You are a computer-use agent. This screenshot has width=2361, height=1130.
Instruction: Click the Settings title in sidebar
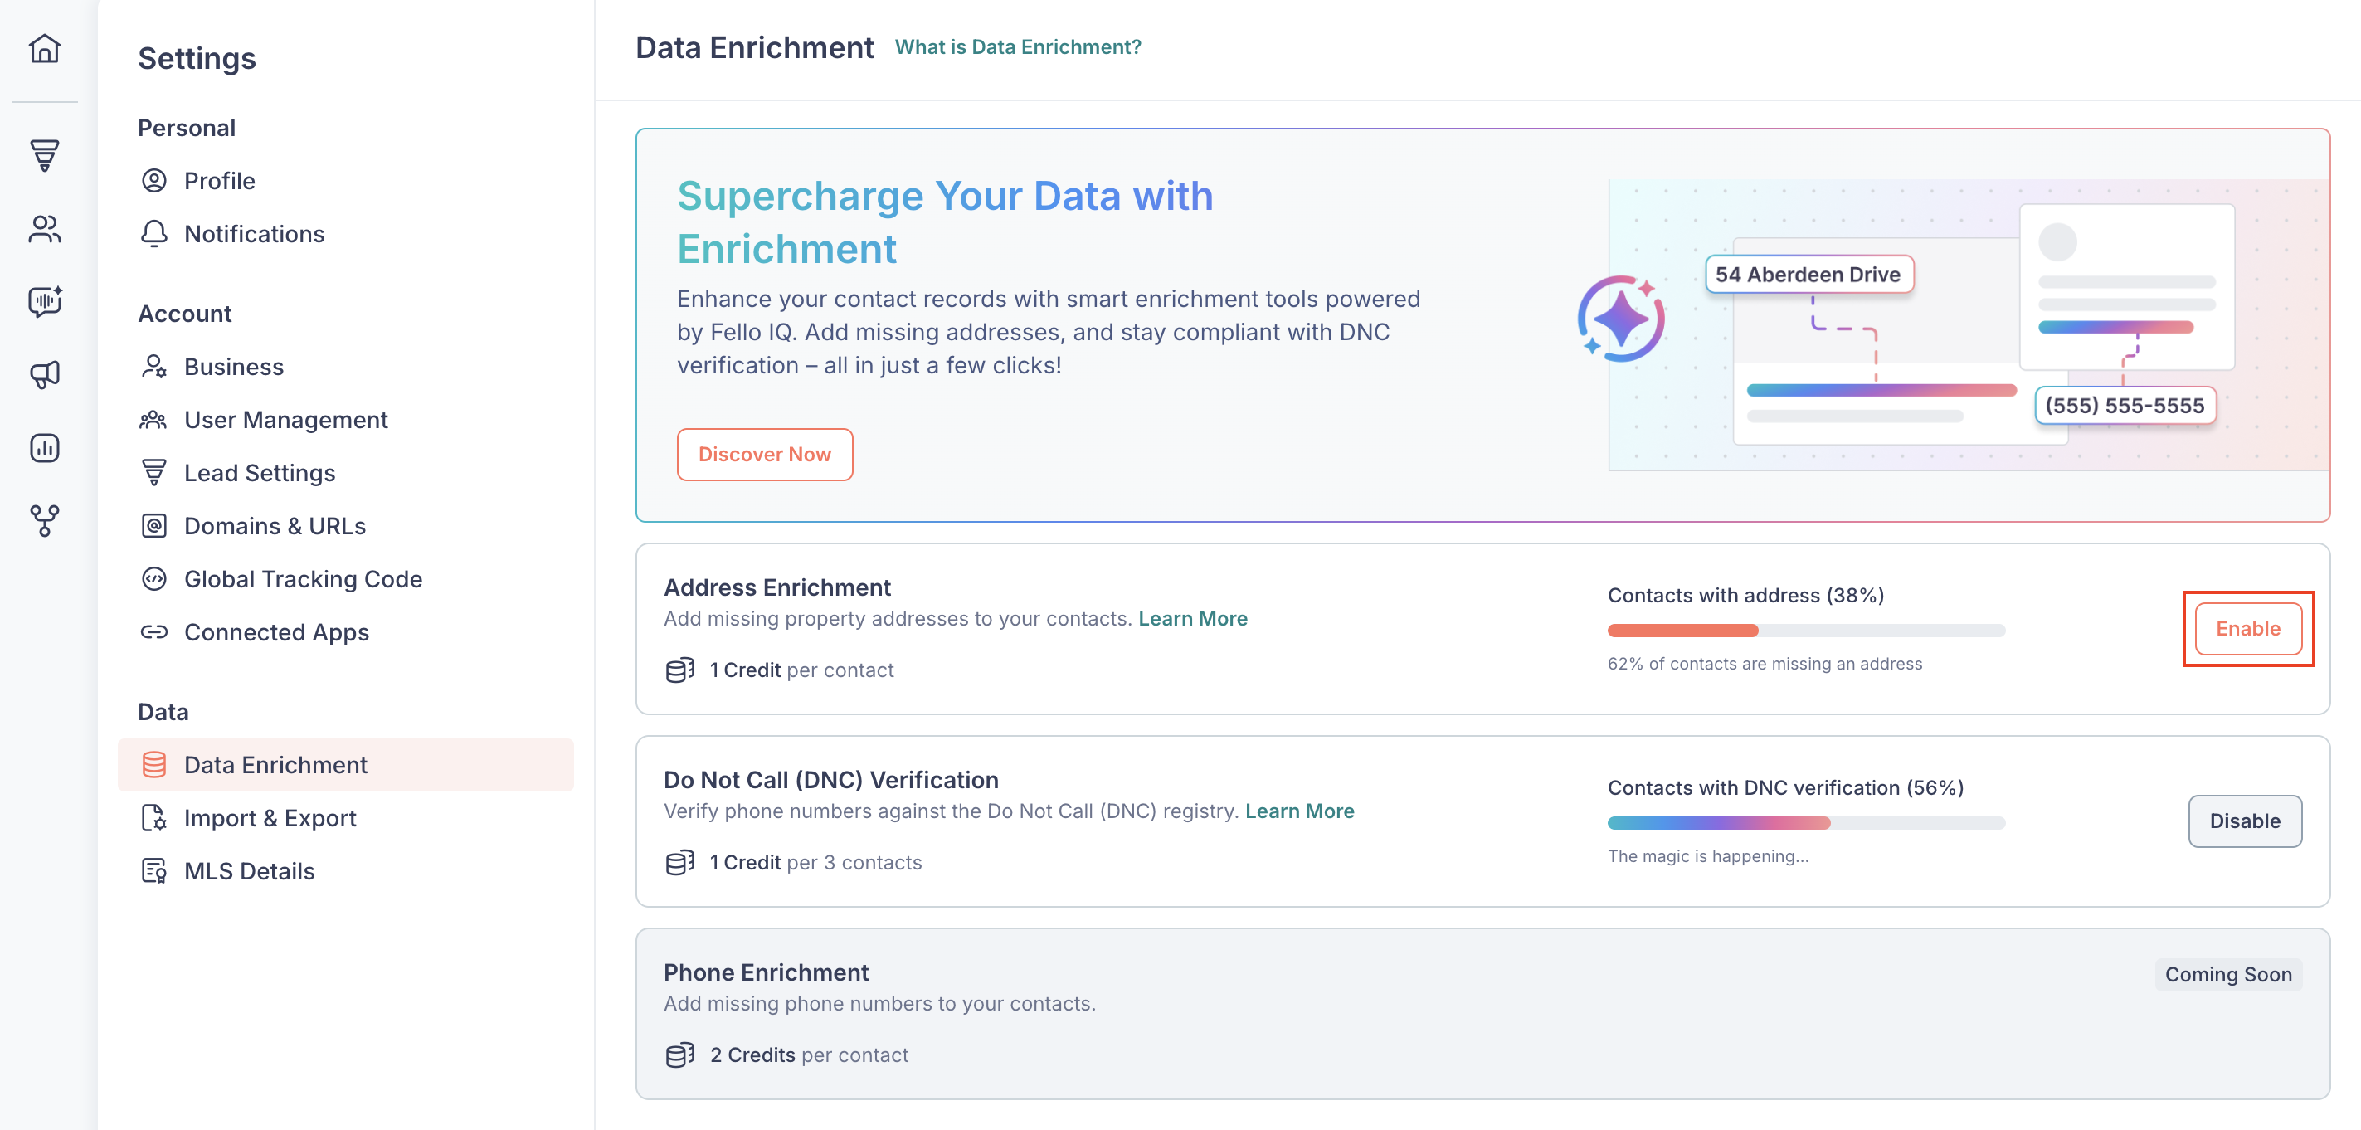pyautogui.click(x=196, y=59)
